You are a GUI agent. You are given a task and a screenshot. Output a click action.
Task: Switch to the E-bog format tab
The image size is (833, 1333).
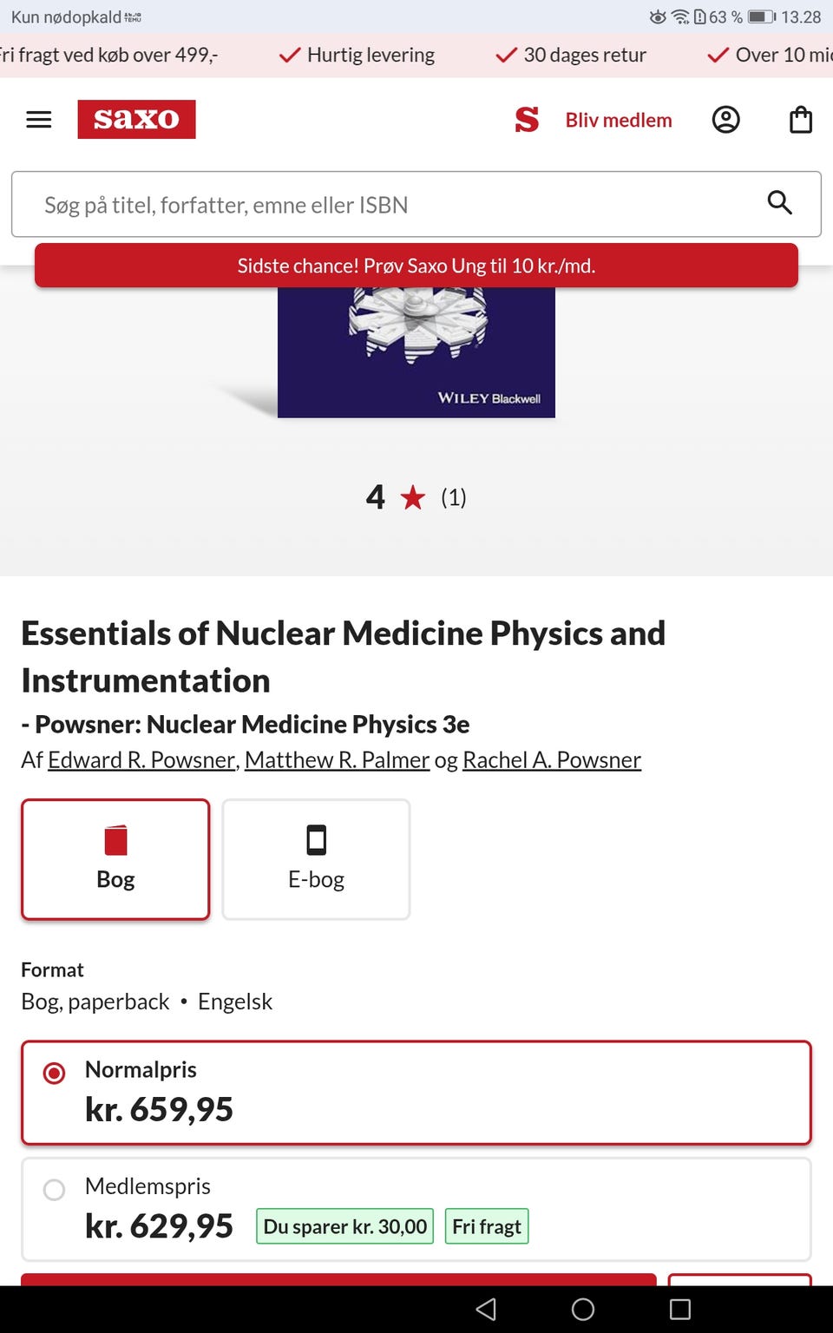point(316,859)
